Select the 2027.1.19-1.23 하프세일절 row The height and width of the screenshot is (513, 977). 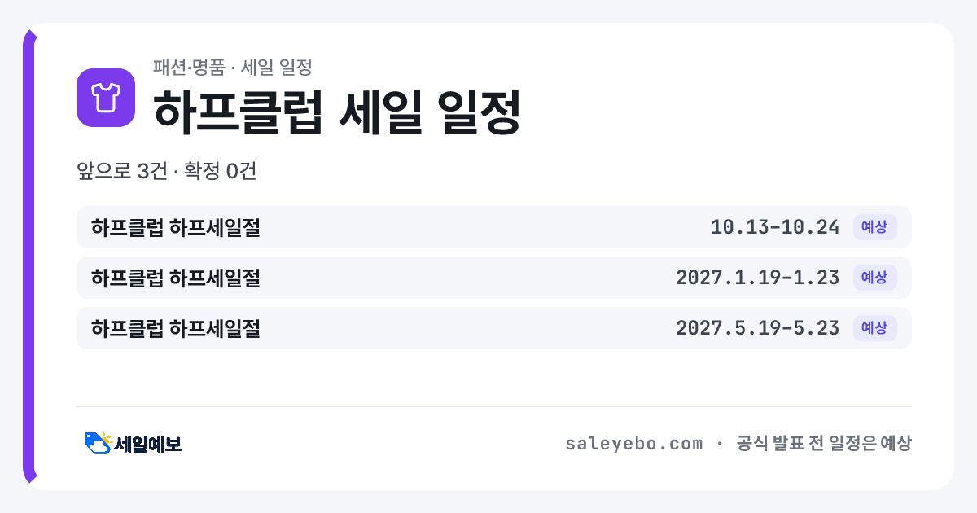pyautogui.click(x=494, y=278)
